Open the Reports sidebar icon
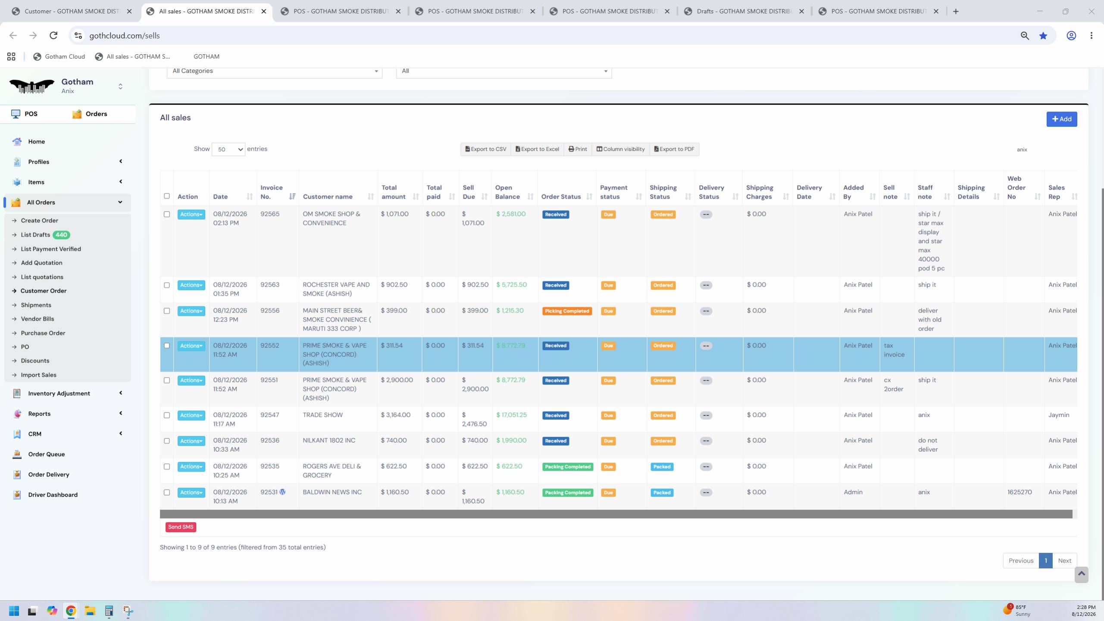 tap(17, 414)
